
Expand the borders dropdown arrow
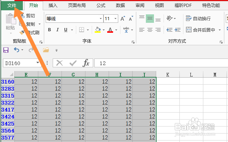[x=88, y=30]
